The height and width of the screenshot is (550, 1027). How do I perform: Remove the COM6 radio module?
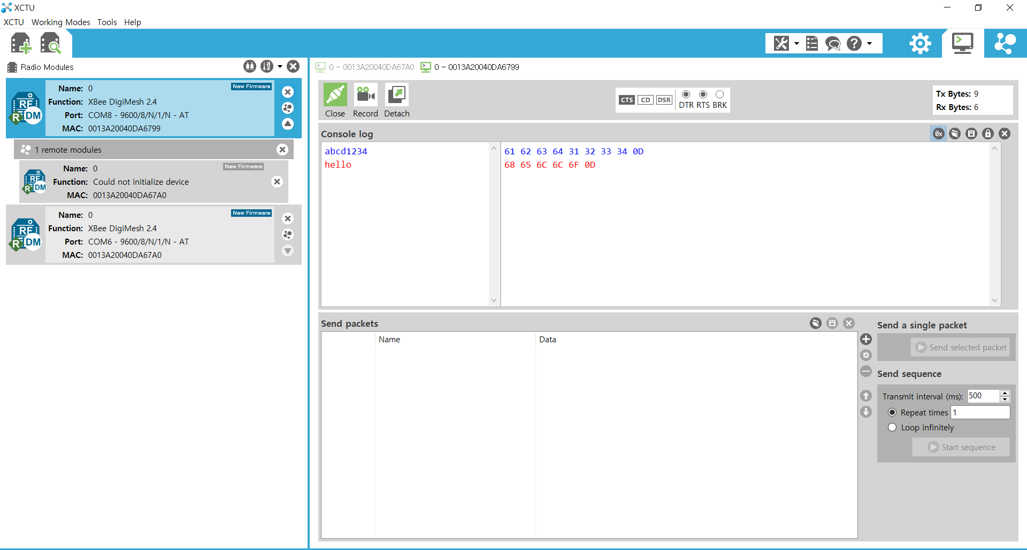click(288, 218)
